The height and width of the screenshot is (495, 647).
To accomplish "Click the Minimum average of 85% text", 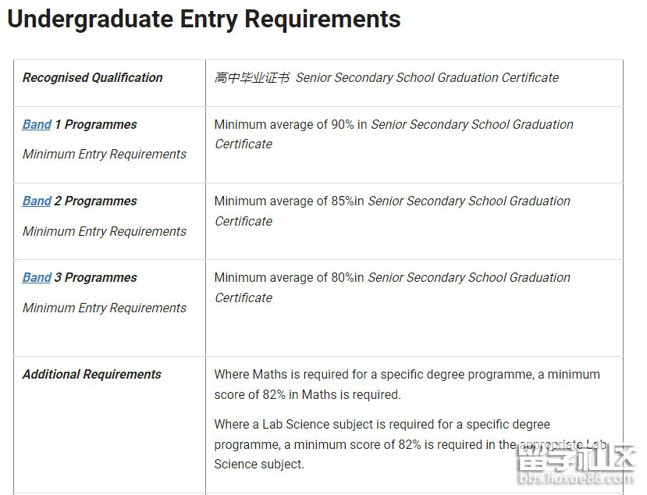I will pos(289,201).
